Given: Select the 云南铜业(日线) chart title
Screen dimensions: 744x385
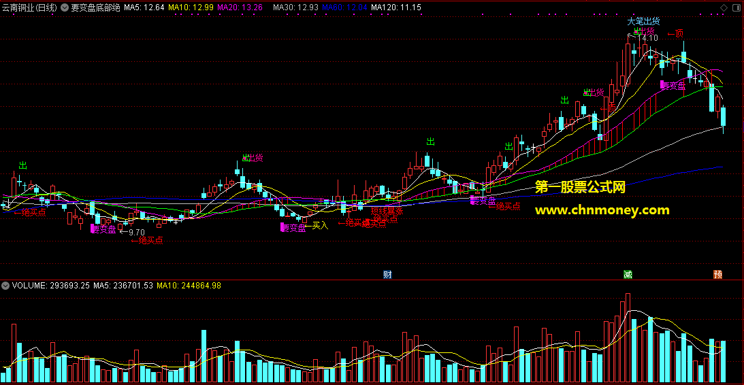Looking at the screenshot, I should [29, 7].
